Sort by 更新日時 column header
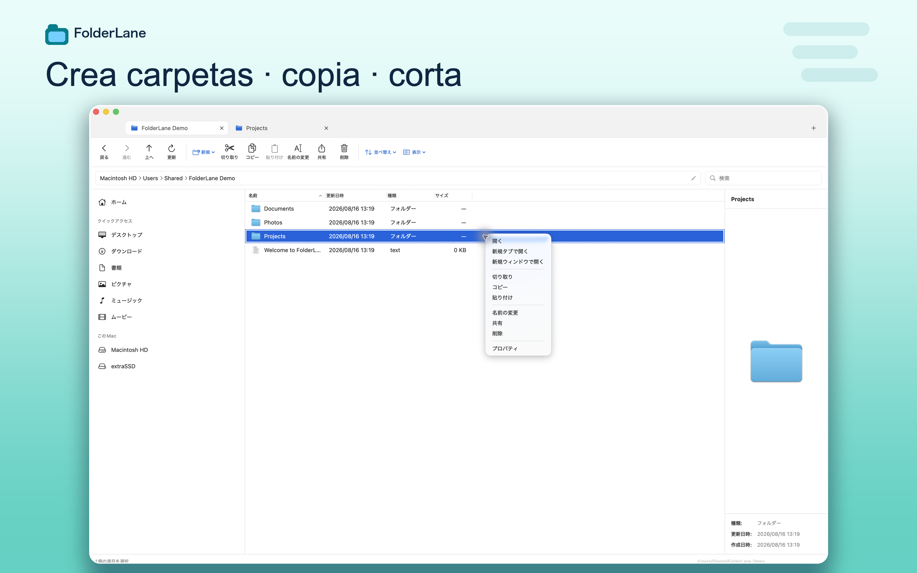This screenshot has height=573, width=917. (355, 195)
